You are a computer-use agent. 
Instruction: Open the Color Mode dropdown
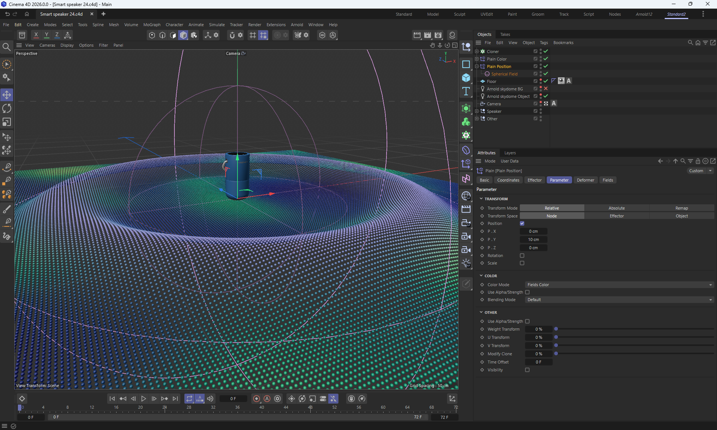click(x=619, y=285)
